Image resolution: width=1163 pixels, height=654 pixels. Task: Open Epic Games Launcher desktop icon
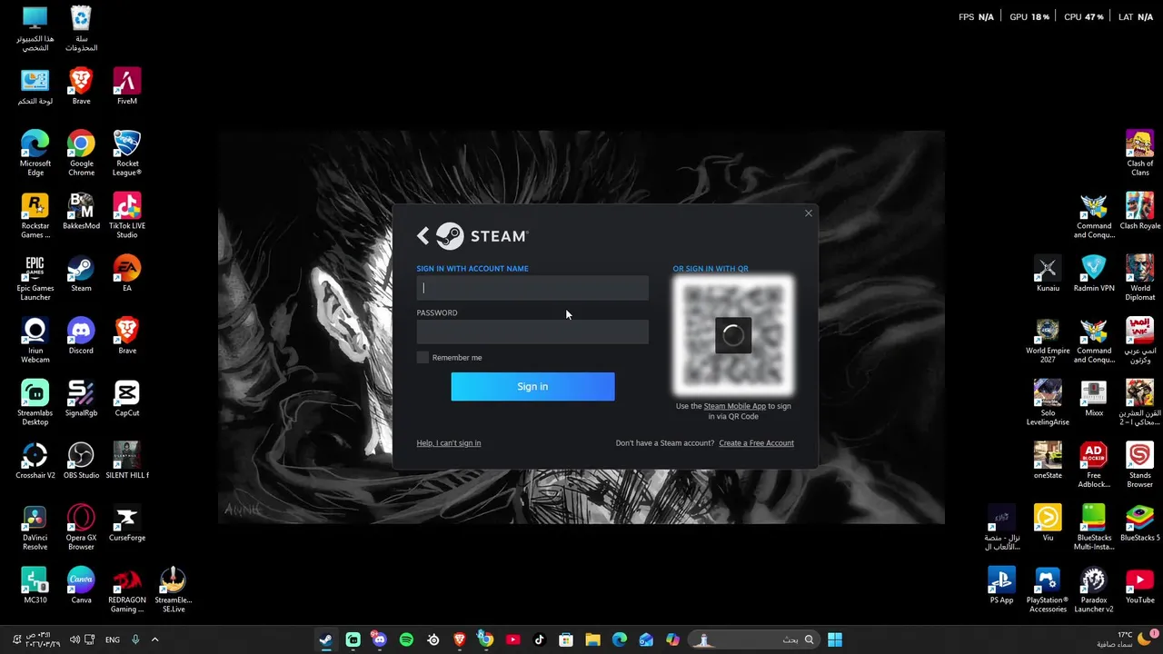(x=35, y=277)
